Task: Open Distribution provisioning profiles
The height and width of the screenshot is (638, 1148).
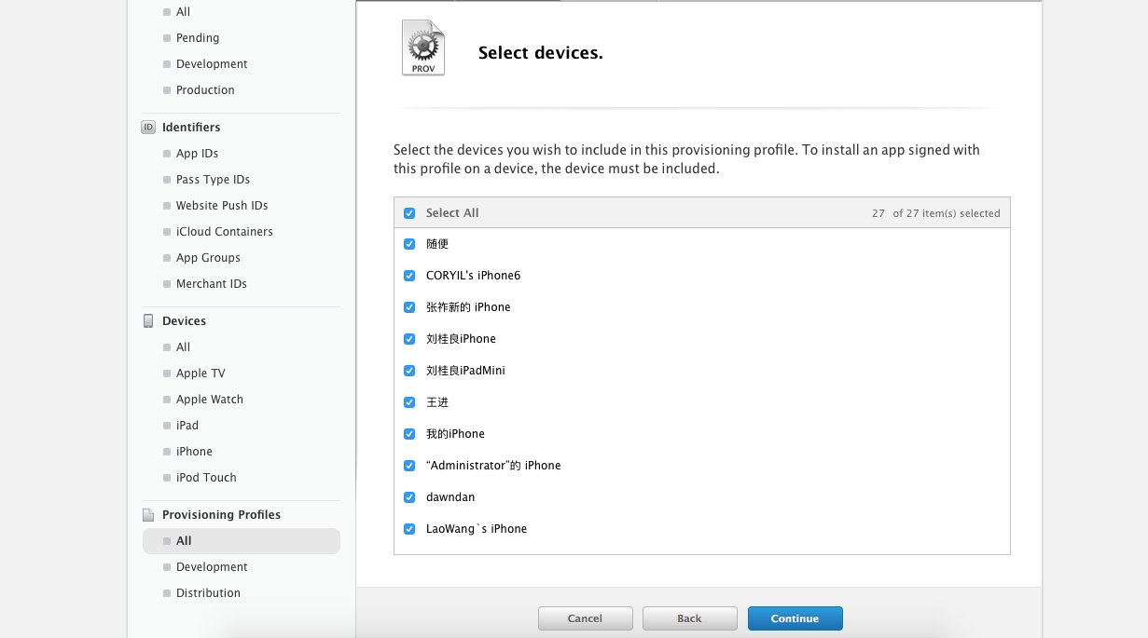Action: [x=208, y=593]
